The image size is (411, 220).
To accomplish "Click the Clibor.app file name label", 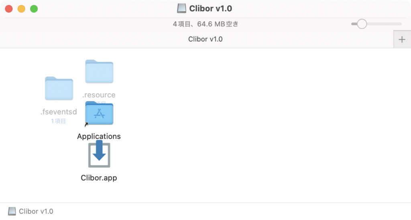I will pos(99,177).
